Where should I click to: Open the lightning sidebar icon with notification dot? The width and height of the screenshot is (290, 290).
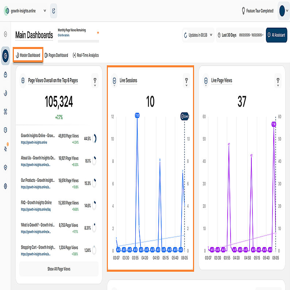pos(5,148)
